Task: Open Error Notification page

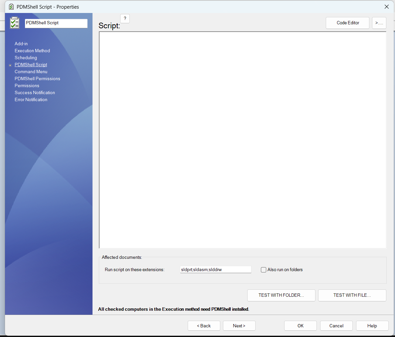Action: click(x=31, y=100)
